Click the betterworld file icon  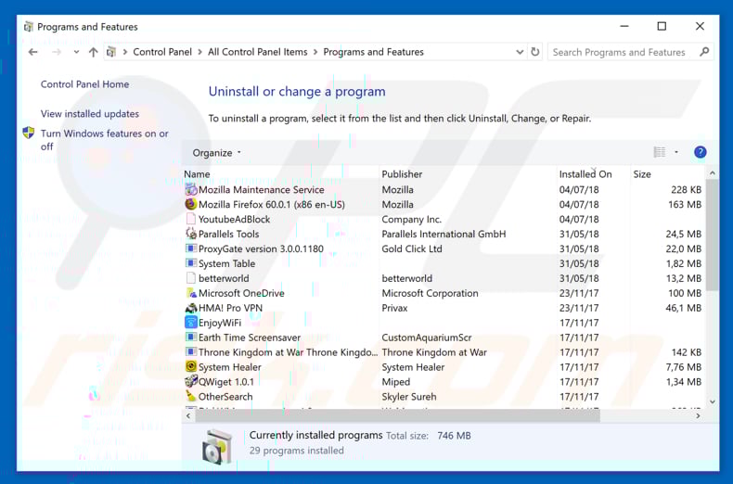click(x=191, y=278)
